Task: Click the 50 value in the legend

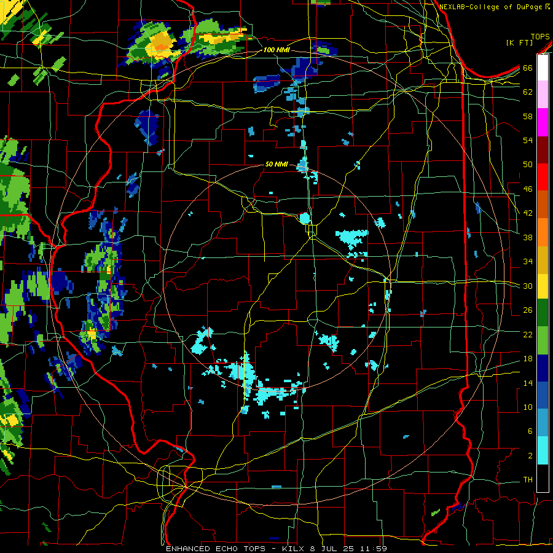Action: click(528, 164)
